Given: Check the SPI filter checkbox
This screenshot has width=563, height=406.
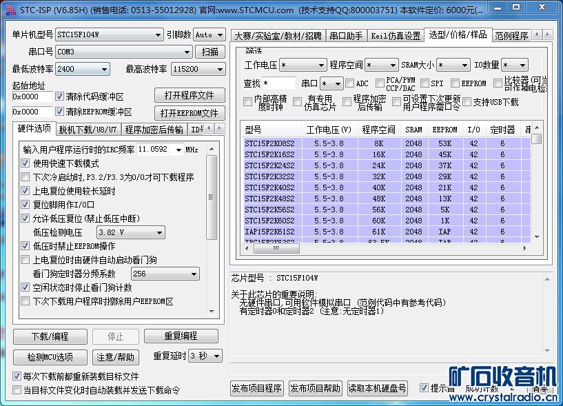Looking at the screenshot, I should (x=424, y=83).
